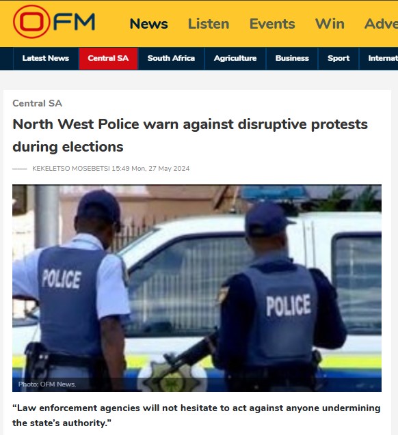The image size is (398, 435).
Task: Open the Sport news tab
Action: [339, 58]
